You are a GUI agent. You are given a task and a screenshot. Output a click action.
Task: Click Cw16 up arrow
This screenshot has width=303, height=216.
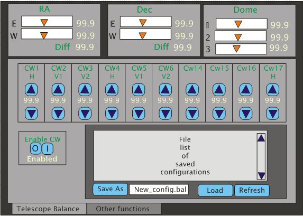point(246,90)
